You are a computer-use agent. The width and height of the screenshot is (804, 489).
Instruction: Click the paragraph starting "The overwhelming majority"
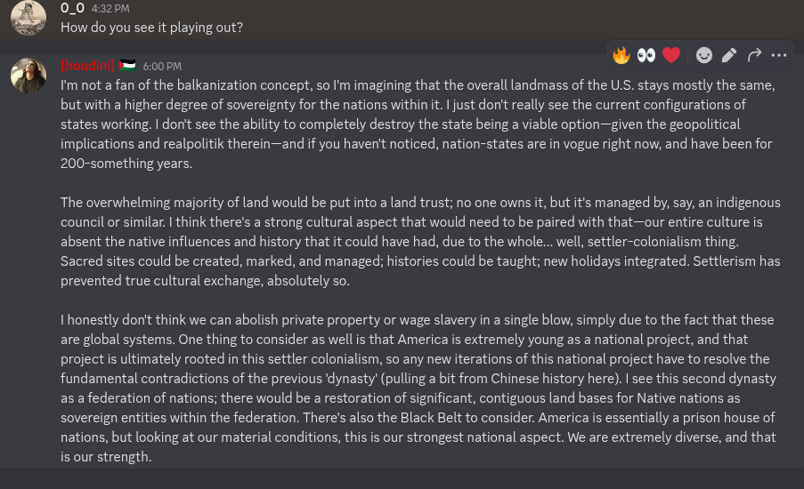click(x=420, y=242)
